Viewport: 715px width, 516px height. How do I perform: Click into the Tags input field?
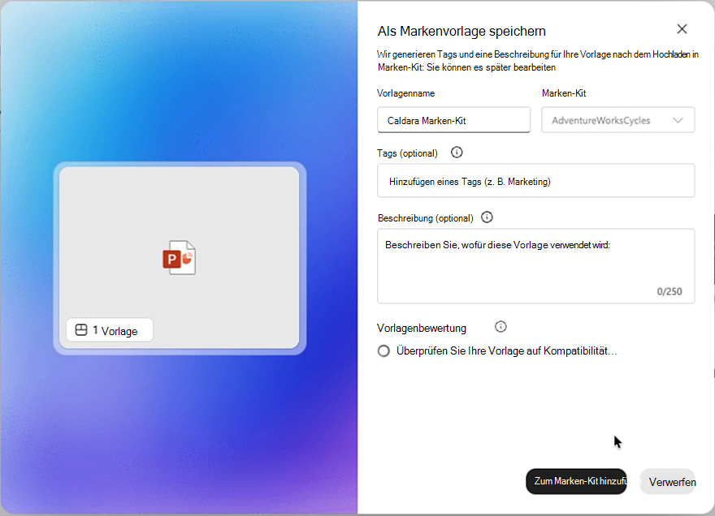[x=535, y=181]
